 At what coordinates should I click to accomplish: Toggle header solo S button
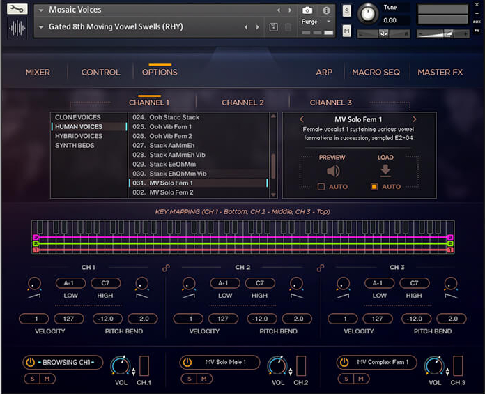(x=347, y=11)
